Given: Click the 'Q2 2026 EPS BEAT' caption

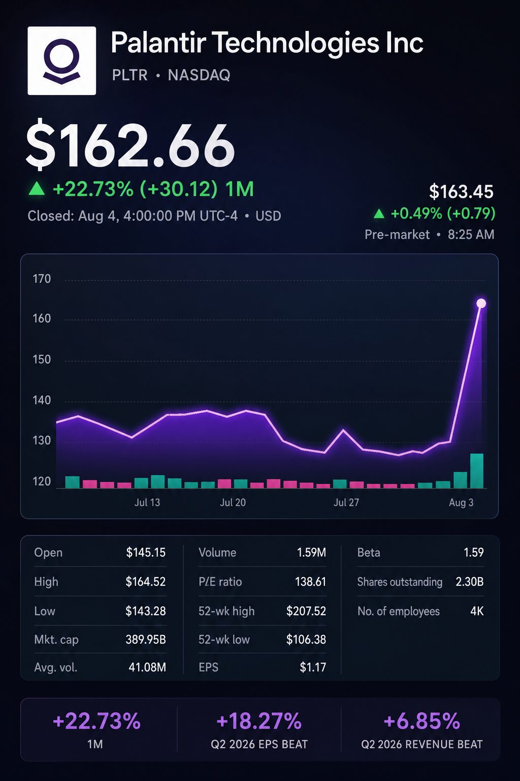Looking at the screenshot, I should point(259,744).
